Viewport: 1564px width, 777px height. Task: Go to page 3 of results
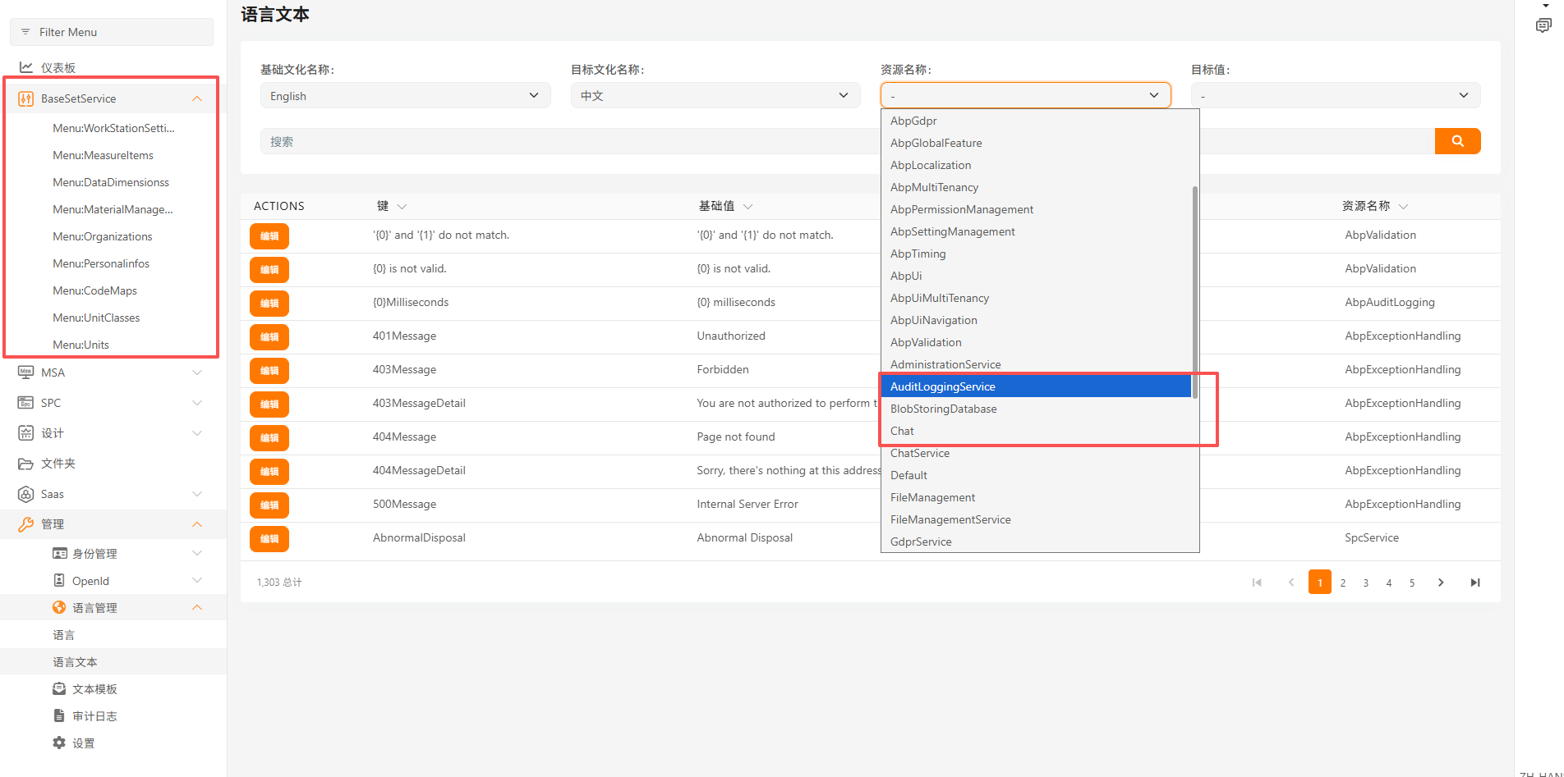1366,583
